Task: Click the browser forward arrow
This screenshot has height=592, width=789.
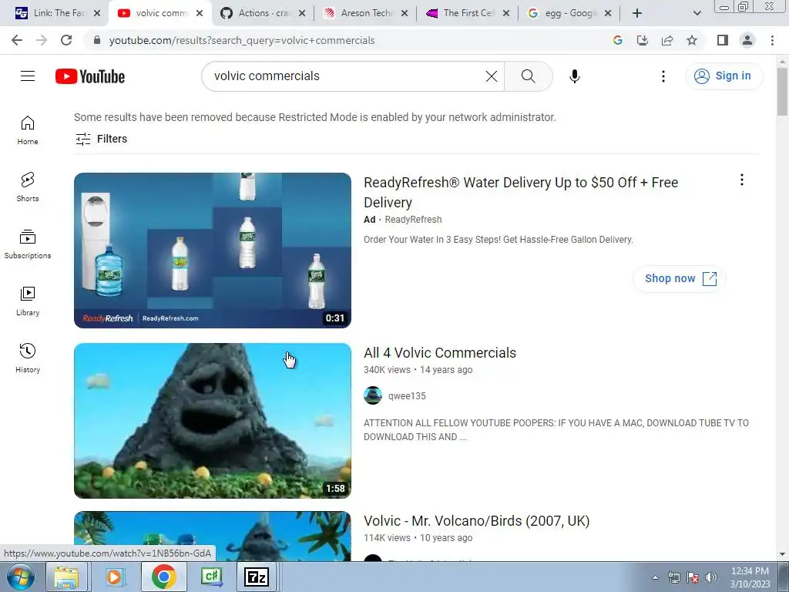Action: click(42, 40)
